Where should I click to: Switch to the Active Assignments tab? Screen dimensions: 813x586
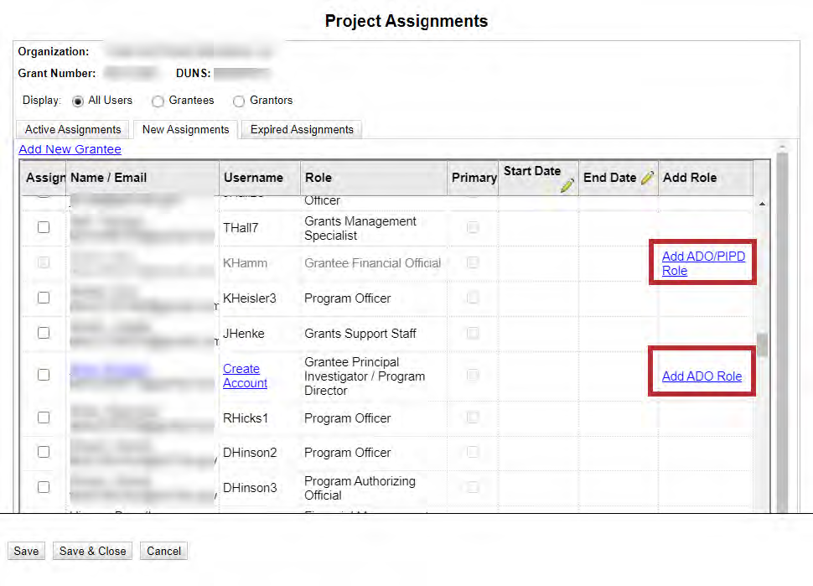(73, 130)
